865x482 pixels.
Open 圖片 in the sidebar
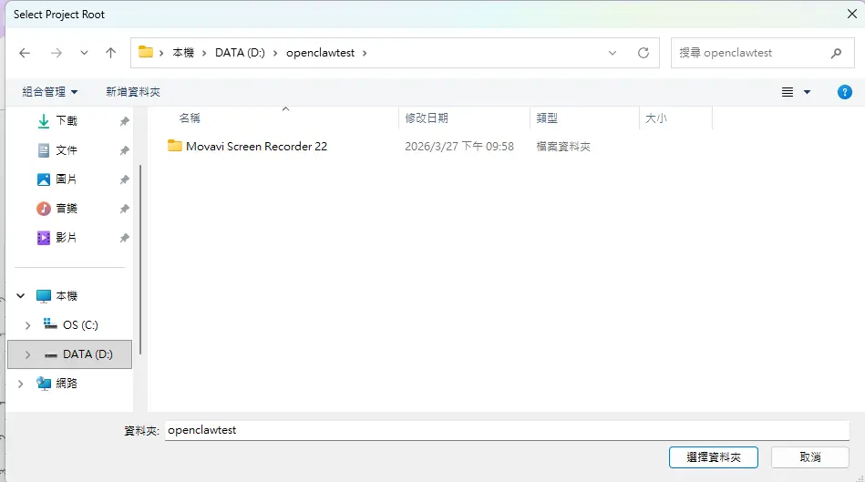pos(67,179)
